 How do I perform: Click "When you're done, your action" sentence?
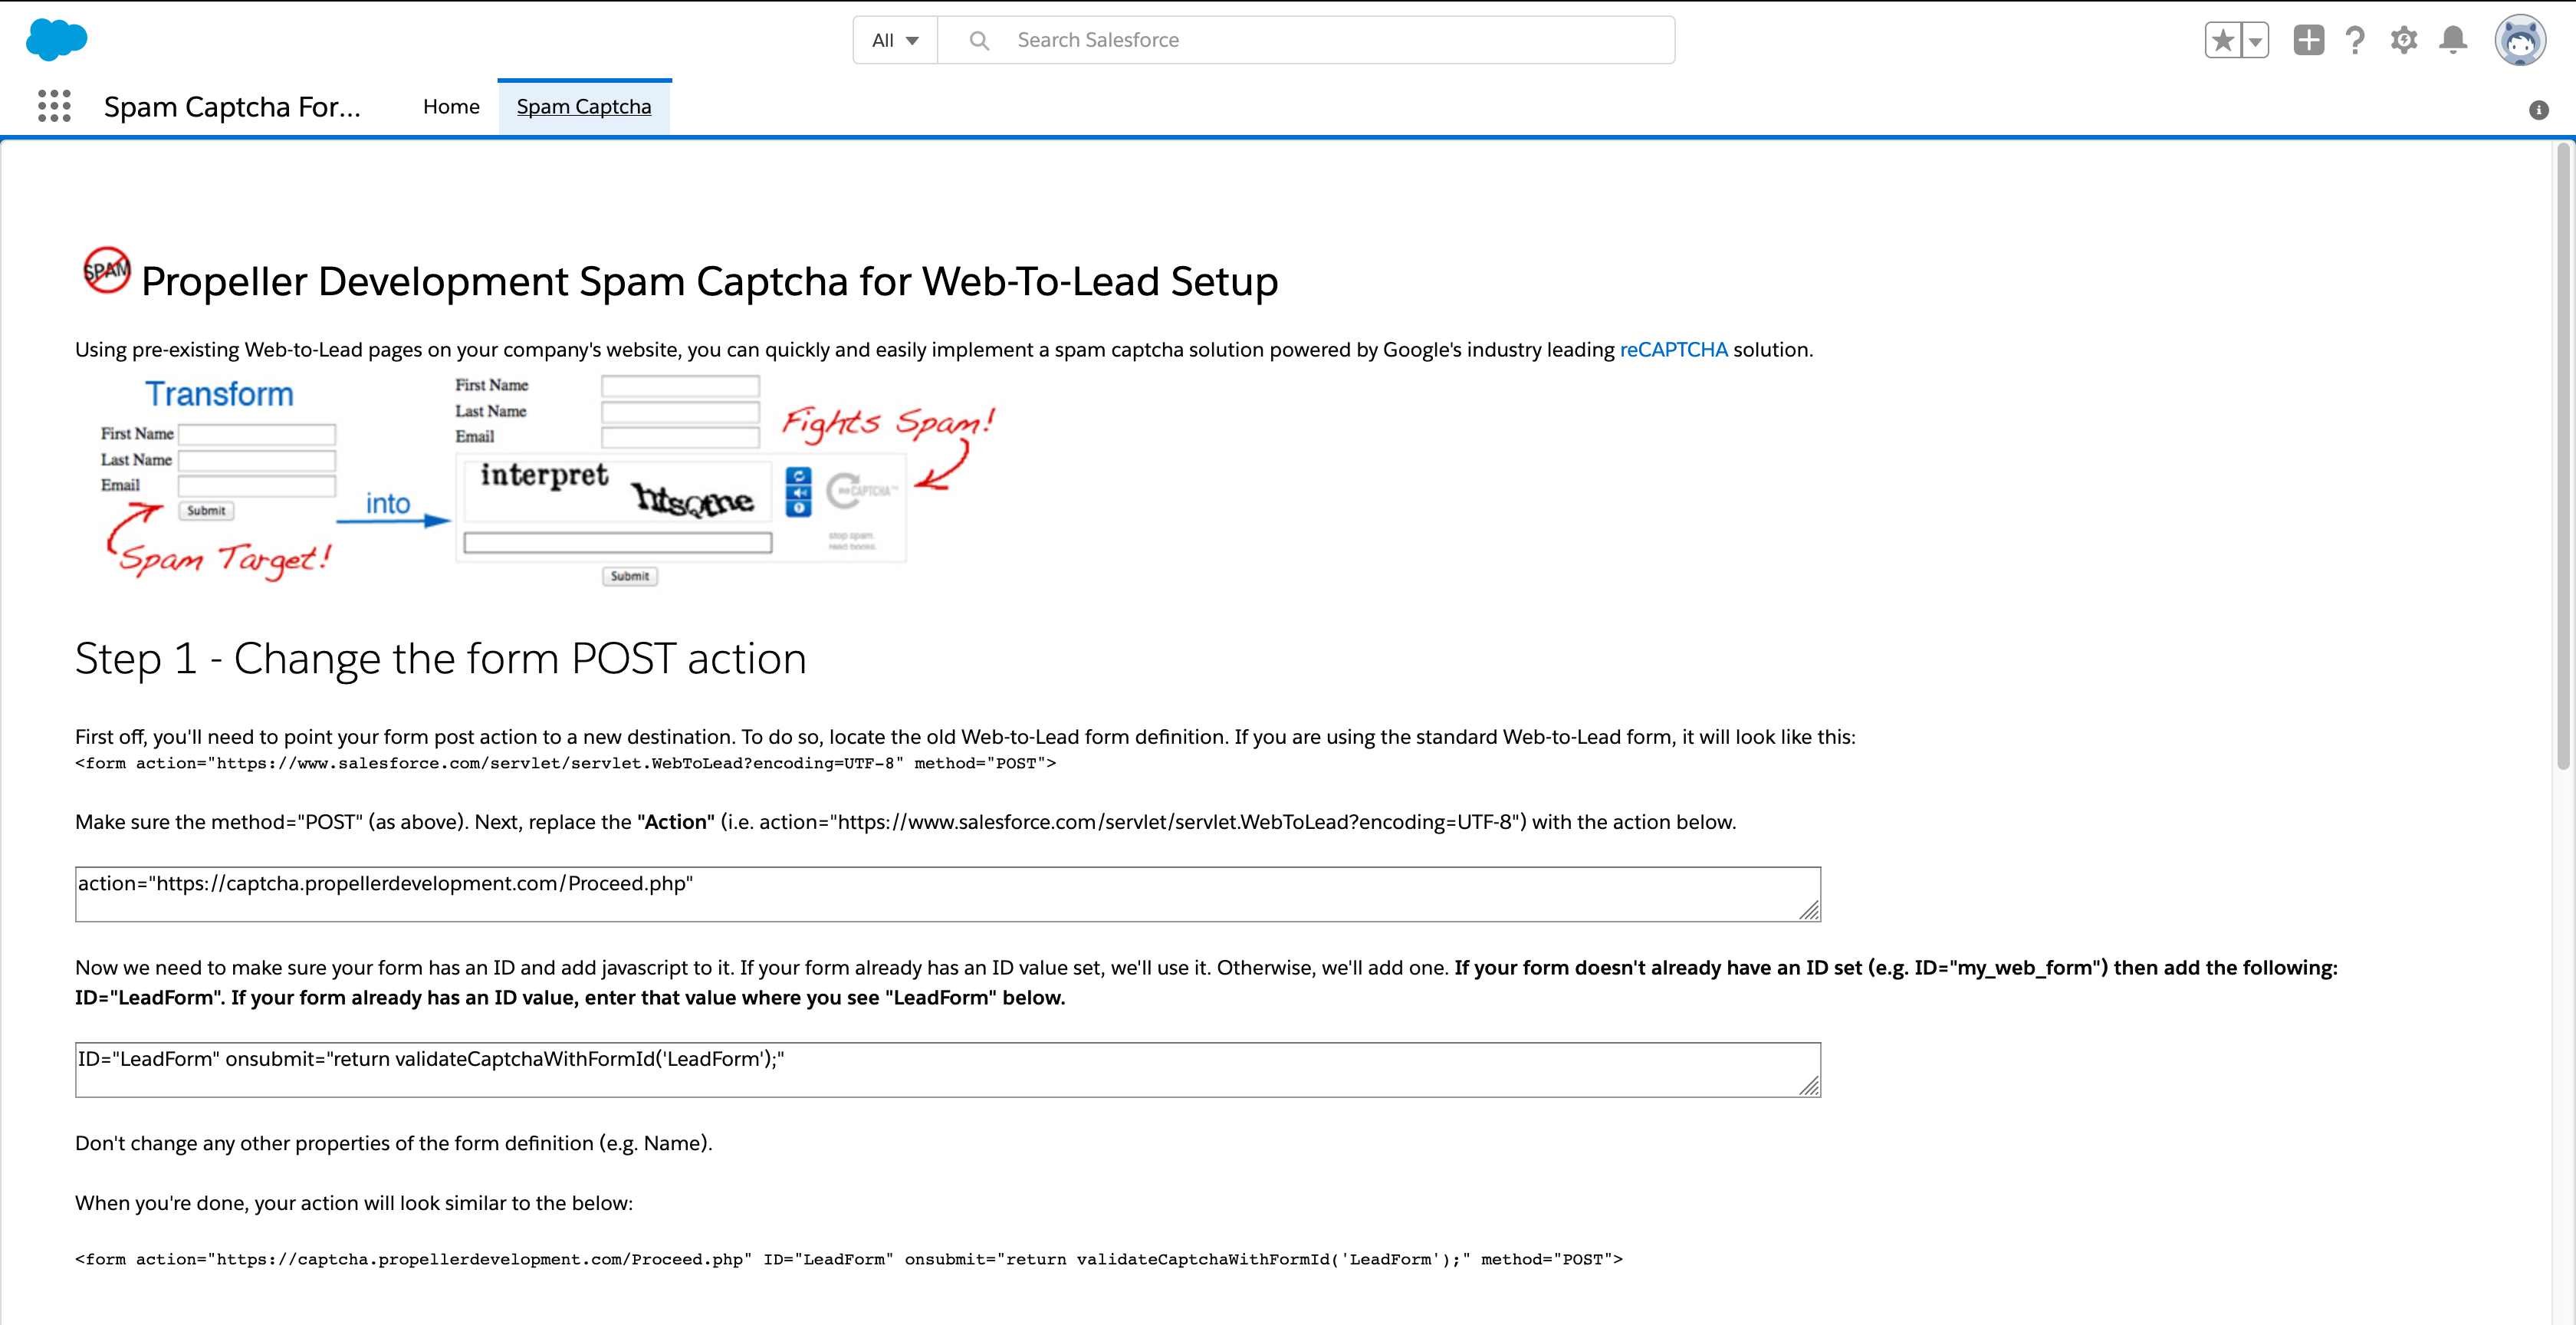(353, 1203)
